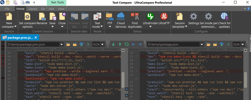The image size is (251, 100).
Task: Open the left file path dropdown
Action: pyautogui.click(x=61, y=44)
